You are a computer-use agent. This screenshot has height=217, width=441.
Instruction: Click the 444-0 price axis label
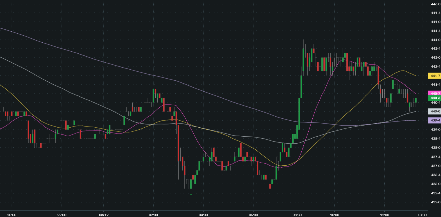(x=436, y=40)
